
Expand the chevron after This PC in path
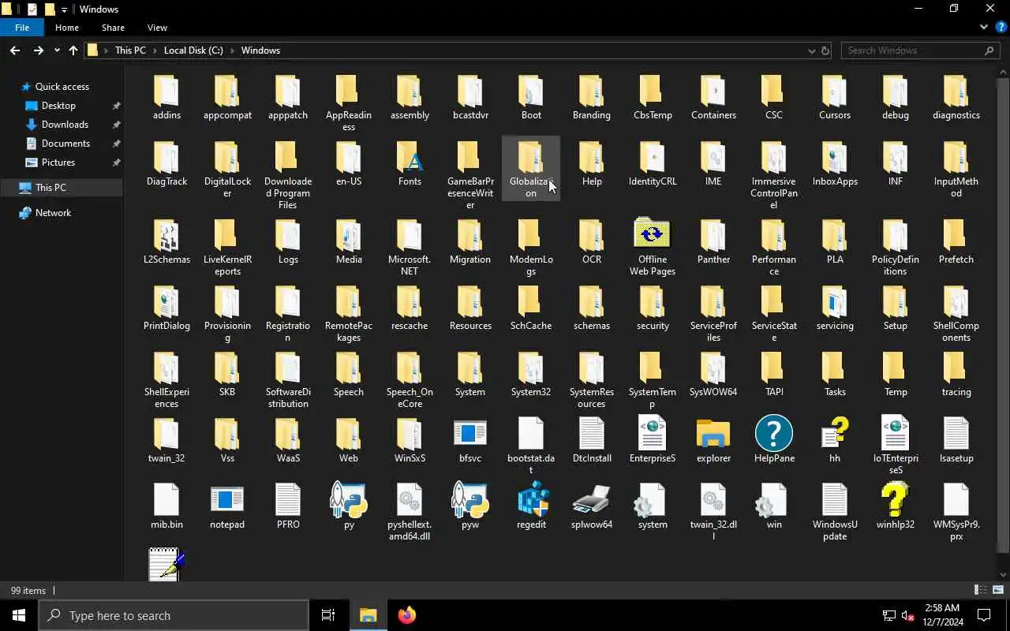click(155, 50)
